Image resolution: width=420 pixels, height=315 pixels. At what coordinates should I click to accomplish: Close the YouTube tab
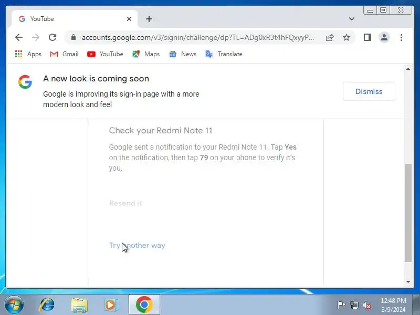point(129,19)
